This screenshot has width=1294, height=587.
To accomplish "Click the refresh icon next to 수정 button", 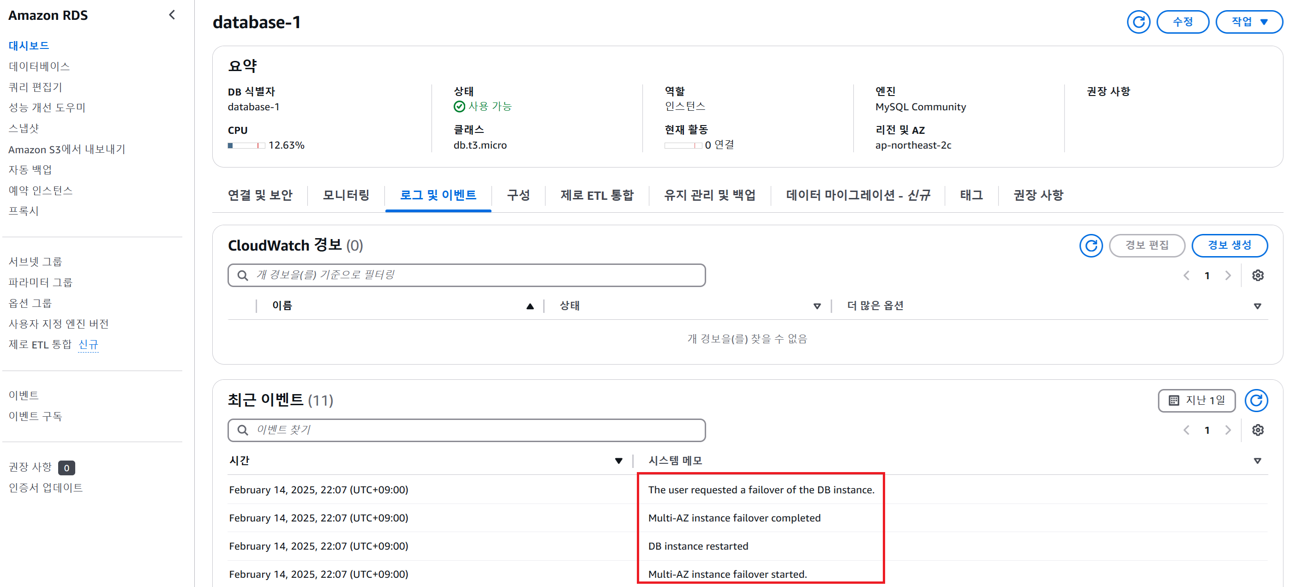I will coord(1138,22).
